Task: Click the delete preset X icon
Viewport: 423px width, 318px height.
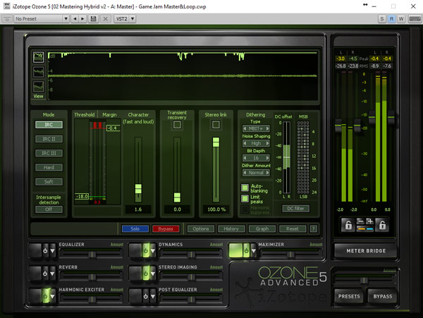Action: (x=104, y=18)
